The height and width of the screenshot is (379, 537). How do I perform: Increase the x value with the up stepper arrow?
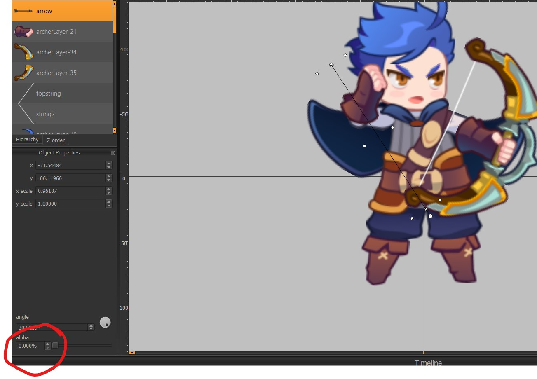coord(109,163)
